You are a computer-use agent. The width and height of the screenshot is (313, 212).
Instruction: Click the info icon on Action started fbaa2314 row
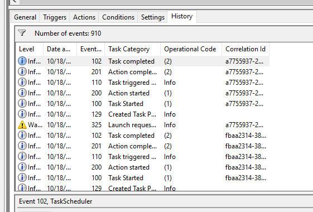22,167
